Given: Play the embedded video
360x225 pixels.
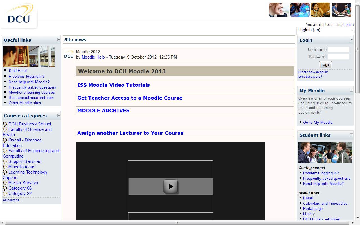Looking at the screenshot, I should point(170,186).
